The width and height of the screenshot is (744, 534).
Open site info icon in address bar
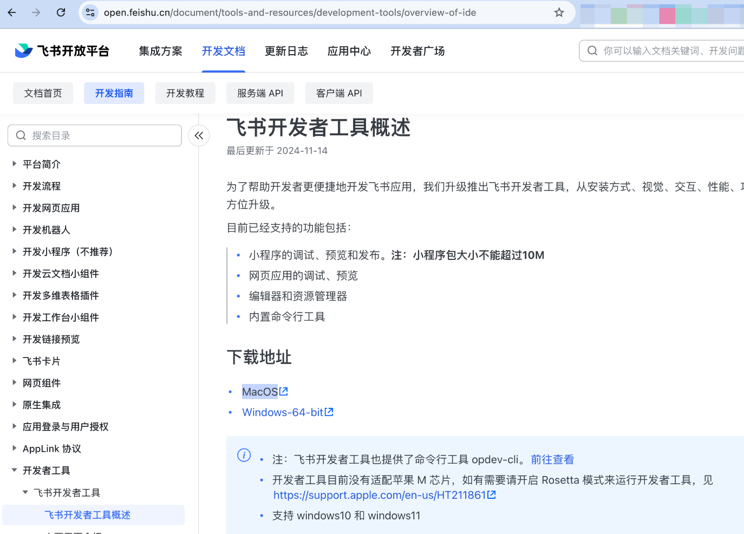point(90,12)
